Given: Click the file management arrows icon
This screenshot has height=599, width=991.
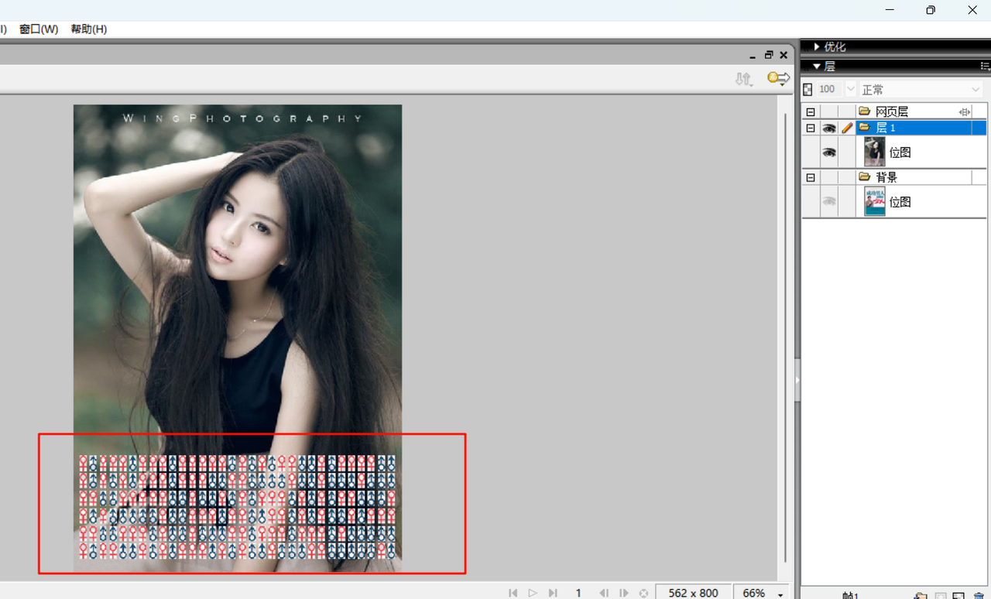Looking at the screenshot, I should point(743,78).
